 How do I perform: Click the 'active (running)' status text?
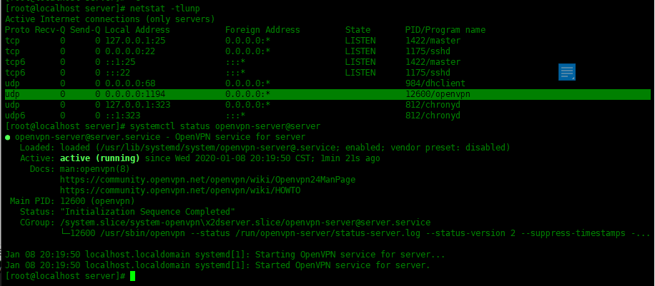point(100,158)
